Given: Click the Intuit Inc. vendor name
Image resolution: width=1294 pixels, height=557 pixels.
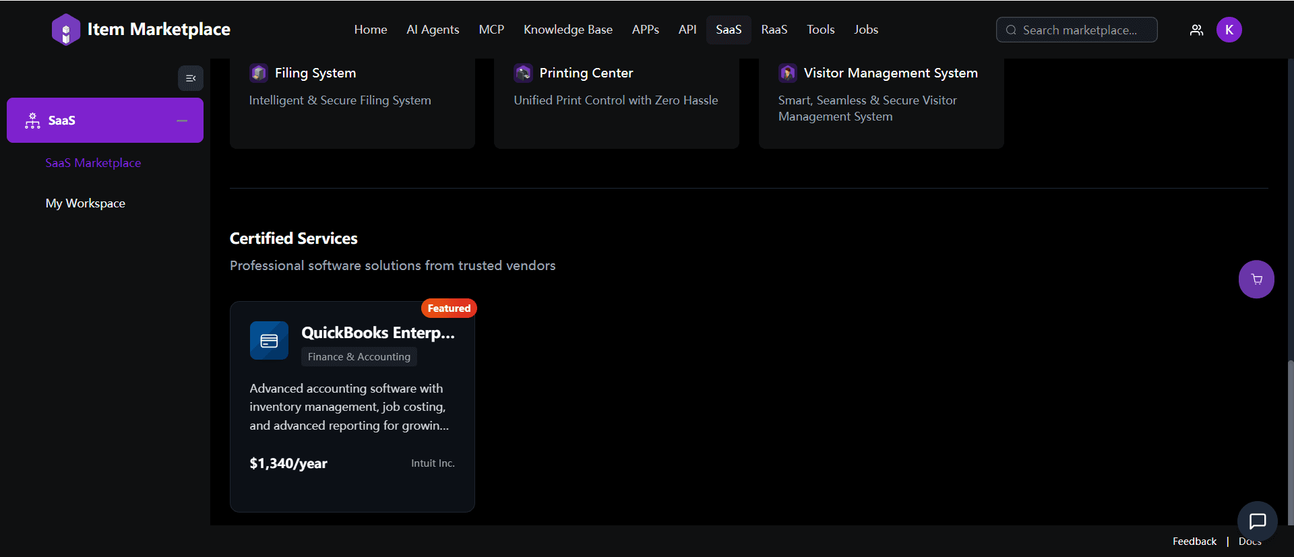Looking at the screenshot, I should click(x=433, y=463).
